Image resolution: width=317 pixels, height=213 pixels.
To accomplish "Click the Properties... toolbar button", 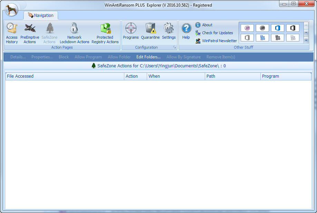I will [x=42, y=57].
